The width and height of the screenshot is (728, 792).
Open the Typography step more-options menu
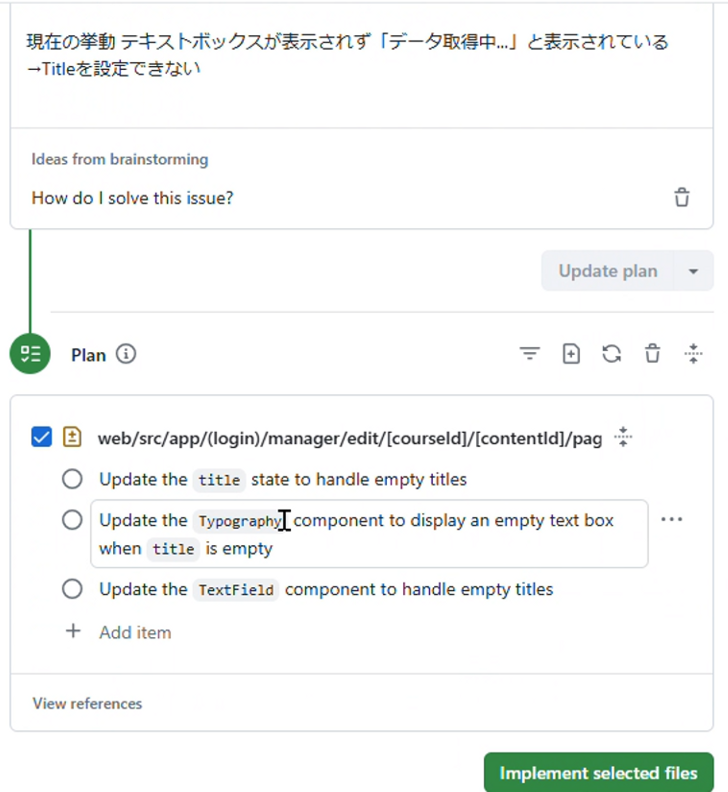pyautogui.click(x=671, y=520)
